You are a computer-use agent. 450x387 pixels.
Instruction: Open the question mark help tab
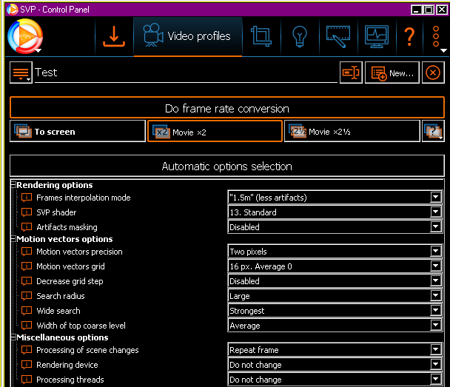click(409, 36)
